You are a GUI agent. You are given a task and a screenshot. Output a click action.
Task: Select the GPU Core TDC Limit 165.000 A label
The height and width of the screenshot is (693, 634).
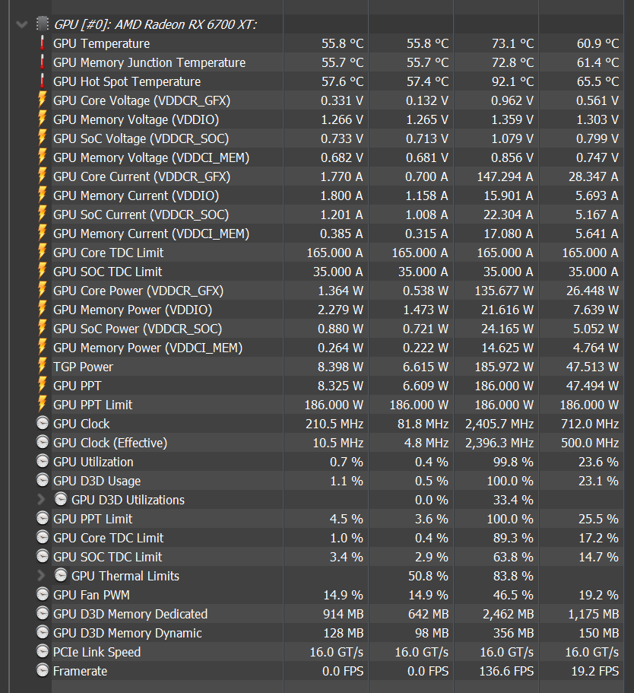108,253
